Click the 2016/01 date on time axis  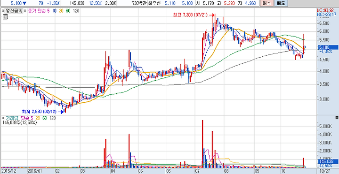pos(34,171)
